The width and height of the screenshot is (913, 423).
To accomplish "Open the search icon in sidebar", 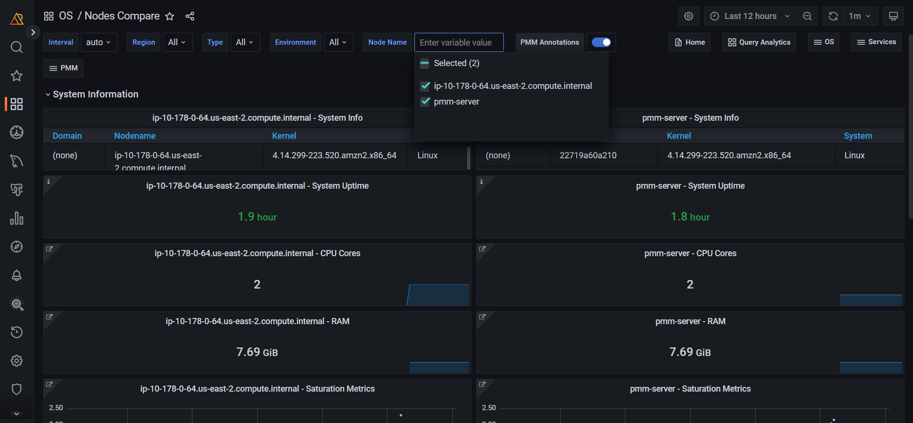I will point(17,47).
